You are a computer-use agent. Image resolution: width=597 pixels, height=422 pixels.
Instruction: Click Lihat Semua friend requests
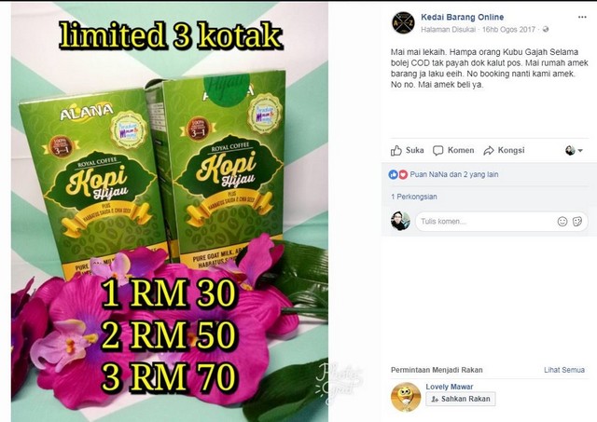click(563, 370)
